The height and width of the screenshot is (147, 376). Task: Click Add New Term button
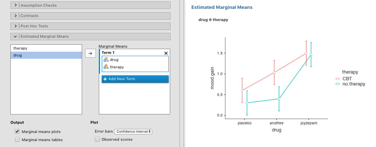(x=135, y=79)
